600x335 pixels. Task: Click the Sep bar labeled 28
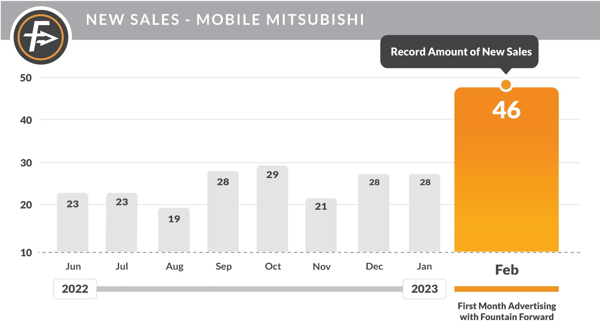[x=223, y=212]
